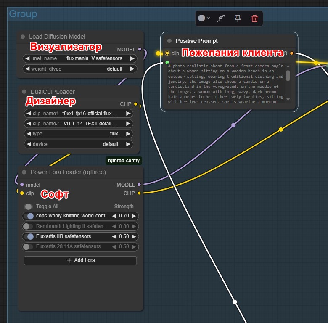Click the clip input of Power Lora Loader
328x323 pixels.
pyautogui.click(x=22, y=193)
